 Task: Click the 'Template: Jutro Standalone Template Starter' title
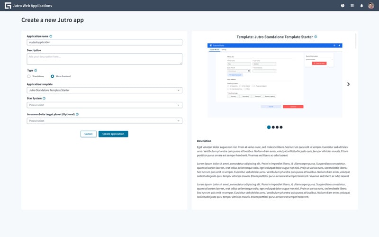275,37
